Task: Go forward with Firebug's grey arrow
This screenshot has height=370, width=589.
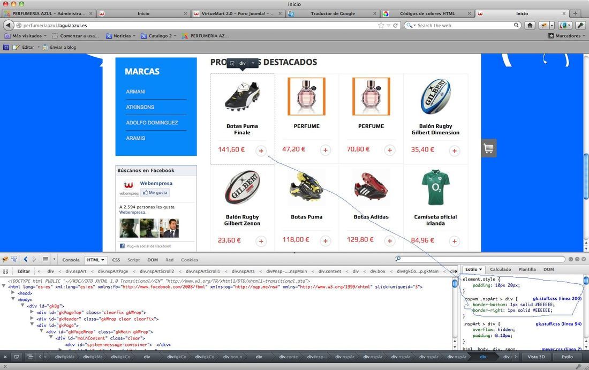Action: pos(34,259)
